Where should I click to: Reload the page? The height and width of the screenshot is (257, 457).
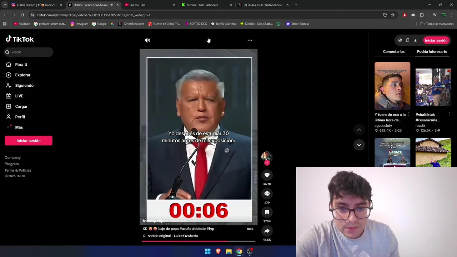(x=22, y=15)
